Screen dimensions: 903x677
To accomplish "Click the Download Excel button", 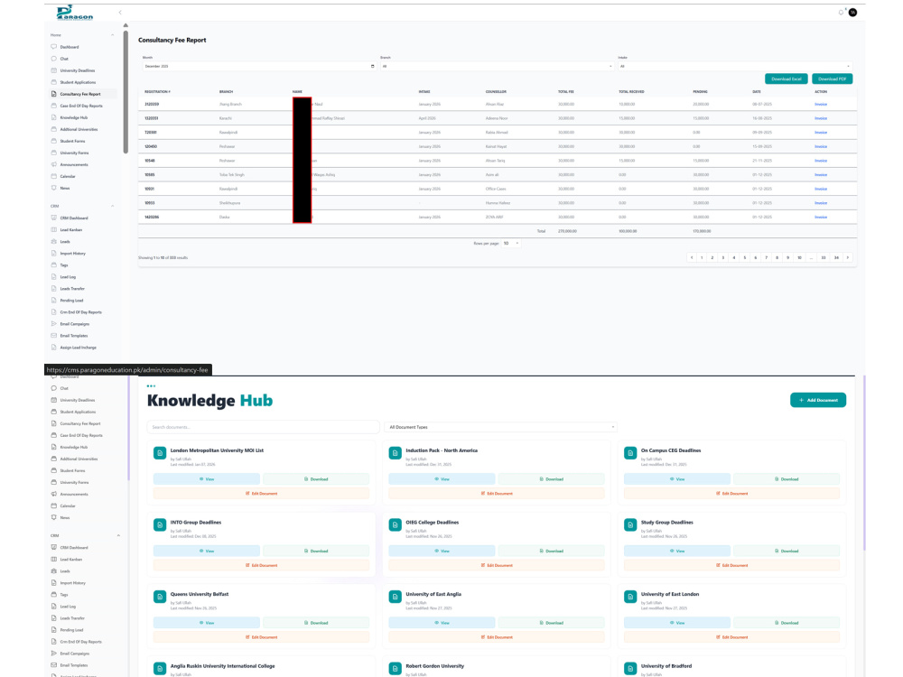I will click(x=787, y=79).
